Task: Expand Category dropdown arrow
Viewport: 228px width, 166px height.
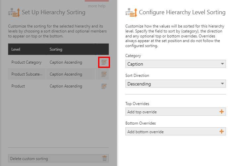Action: tap(222, 64)
